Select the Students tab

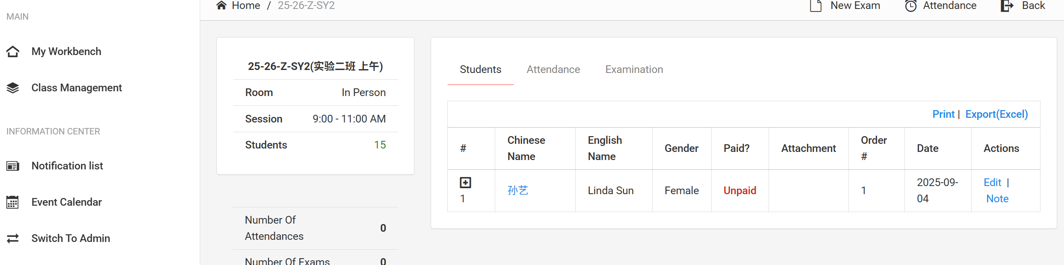point(480,70)
